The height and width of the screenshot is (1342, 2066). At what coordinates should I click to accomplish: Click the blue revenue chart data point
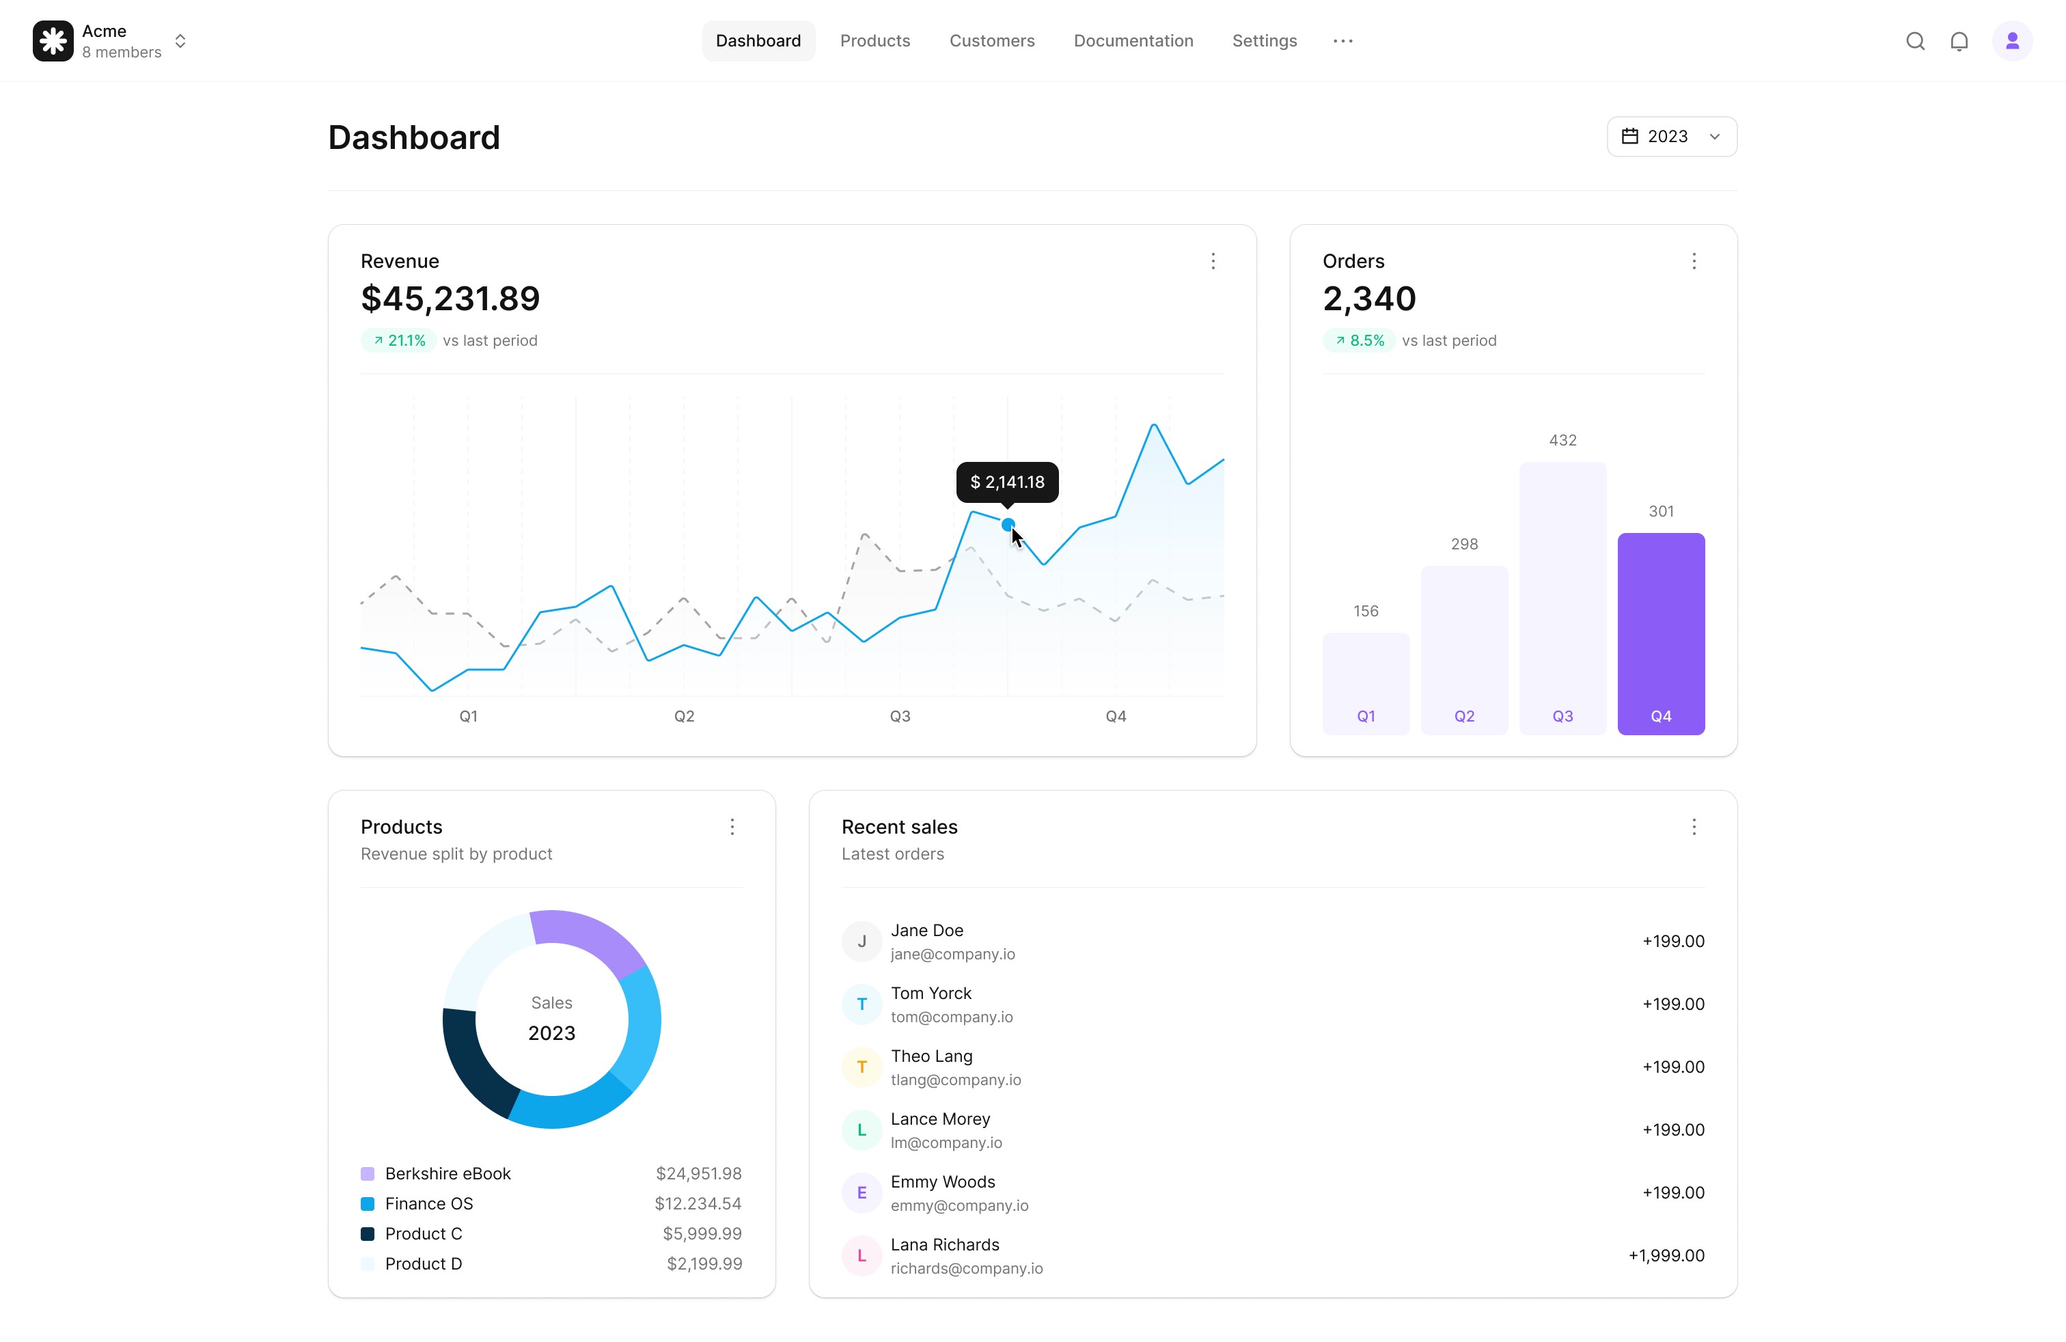[x=1007, y=524]
